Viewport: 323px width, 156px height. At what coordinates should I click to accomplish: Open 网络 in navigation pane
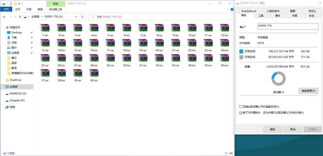click(13, 107)
